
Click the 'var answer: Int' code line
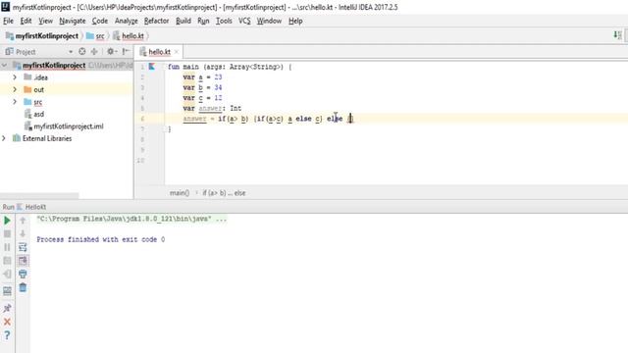click(212, 108)
